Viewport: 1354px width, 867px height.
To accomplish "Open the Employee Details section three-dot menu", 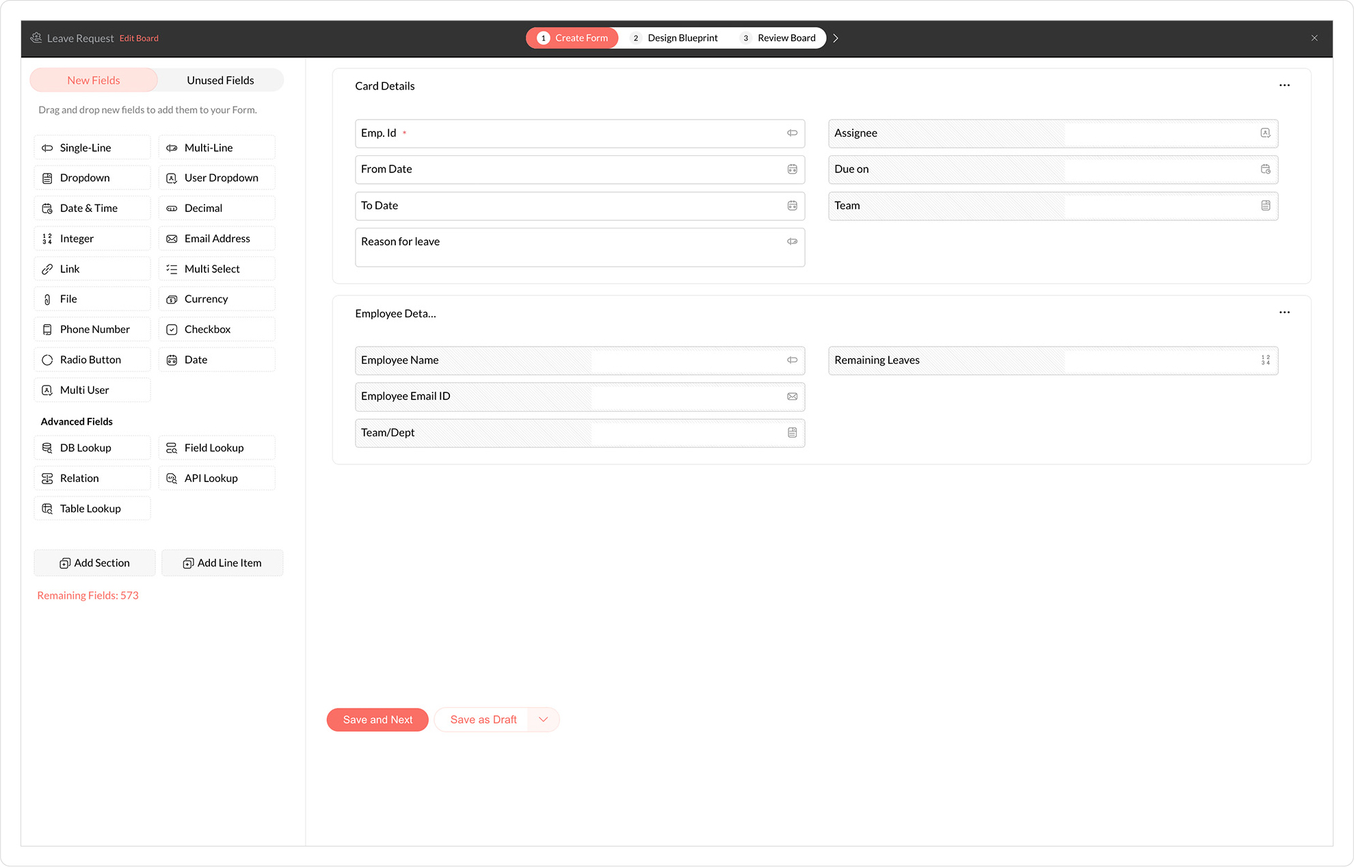I will click(x=1284, y=312).
